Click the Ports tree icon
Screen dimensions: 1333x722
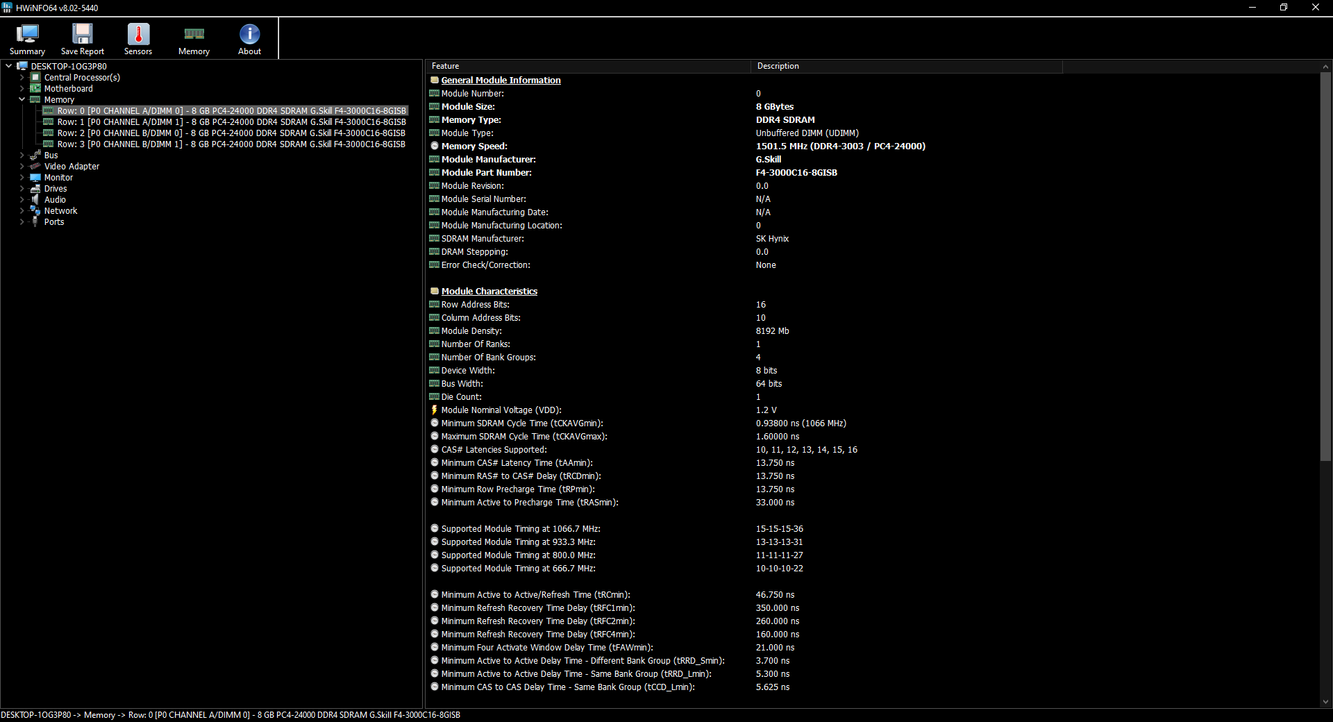(x=35, y=221)
